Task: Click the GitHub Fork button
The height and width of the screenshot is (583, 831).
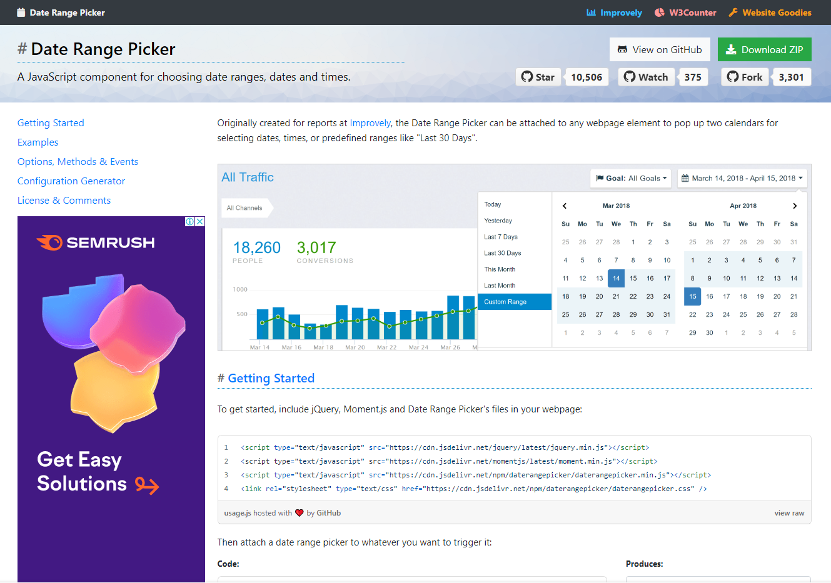Action: (745, 77)
